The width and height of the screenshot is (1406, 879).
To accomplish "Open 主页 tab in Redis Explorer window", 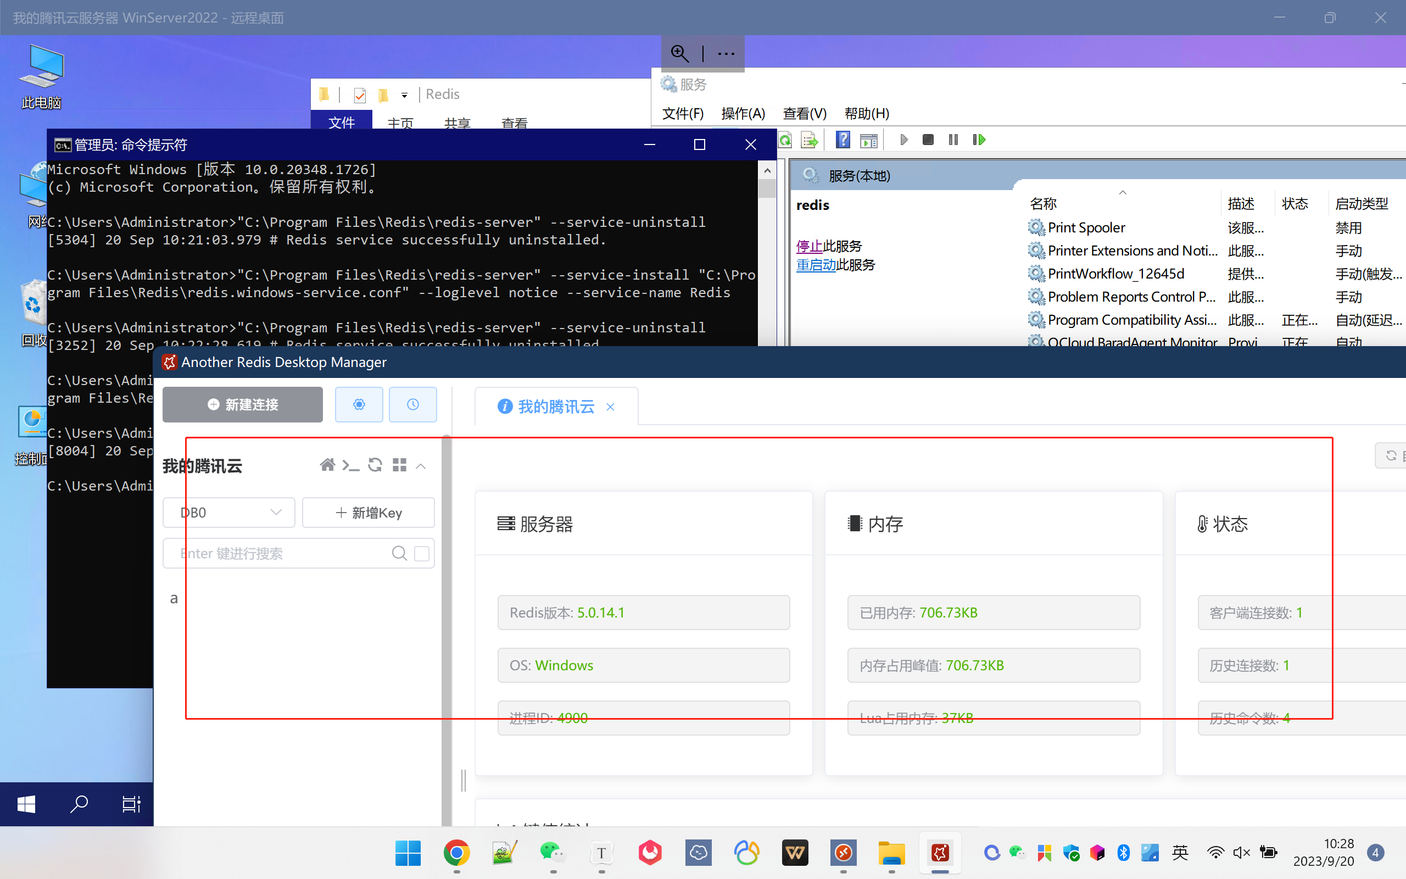I will 400,122.
